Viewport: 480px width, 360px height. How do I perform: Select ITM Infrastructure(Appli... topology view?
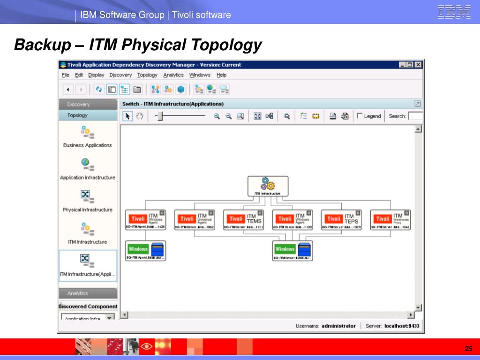point(88,265)
